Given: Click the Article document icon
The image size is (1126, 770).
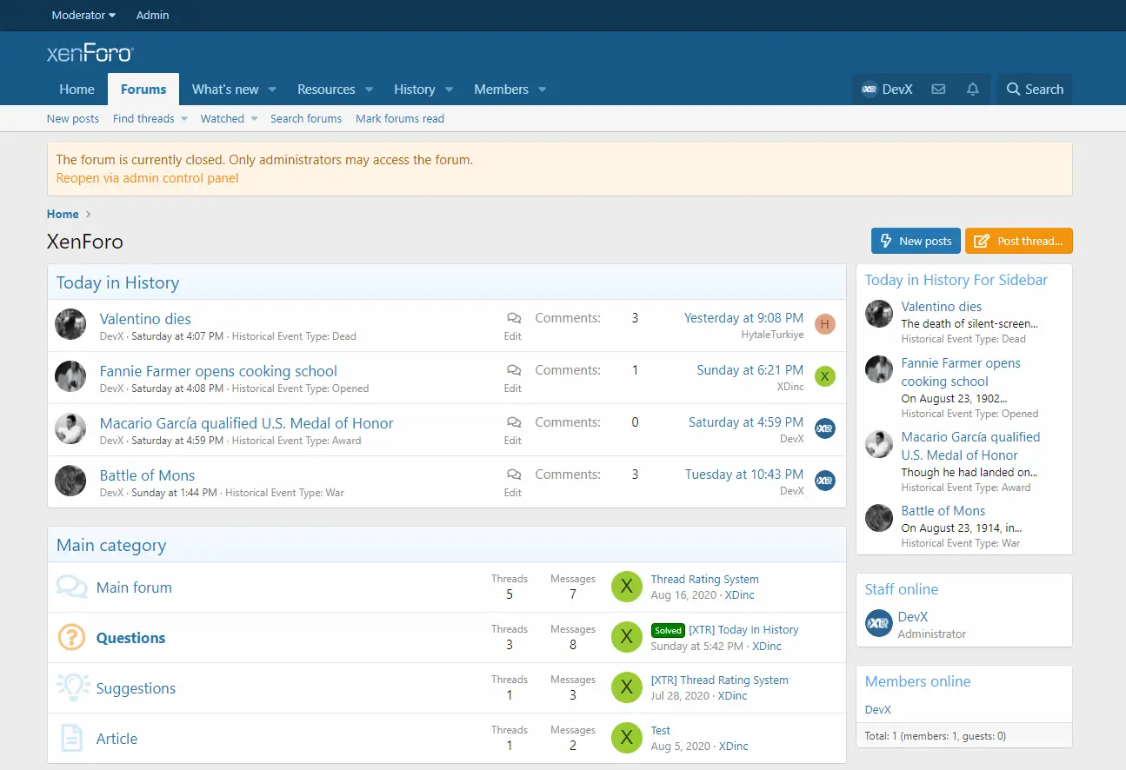Looking at the screenshot, I should [x=71, y=738].
